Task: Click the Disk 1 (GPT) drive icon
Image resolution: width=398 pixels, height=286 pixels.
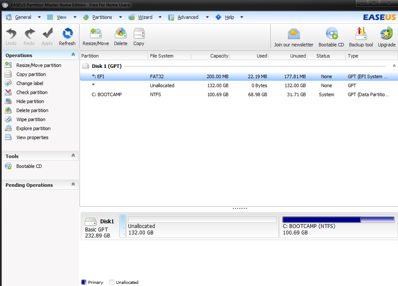Action: [86, 66]
